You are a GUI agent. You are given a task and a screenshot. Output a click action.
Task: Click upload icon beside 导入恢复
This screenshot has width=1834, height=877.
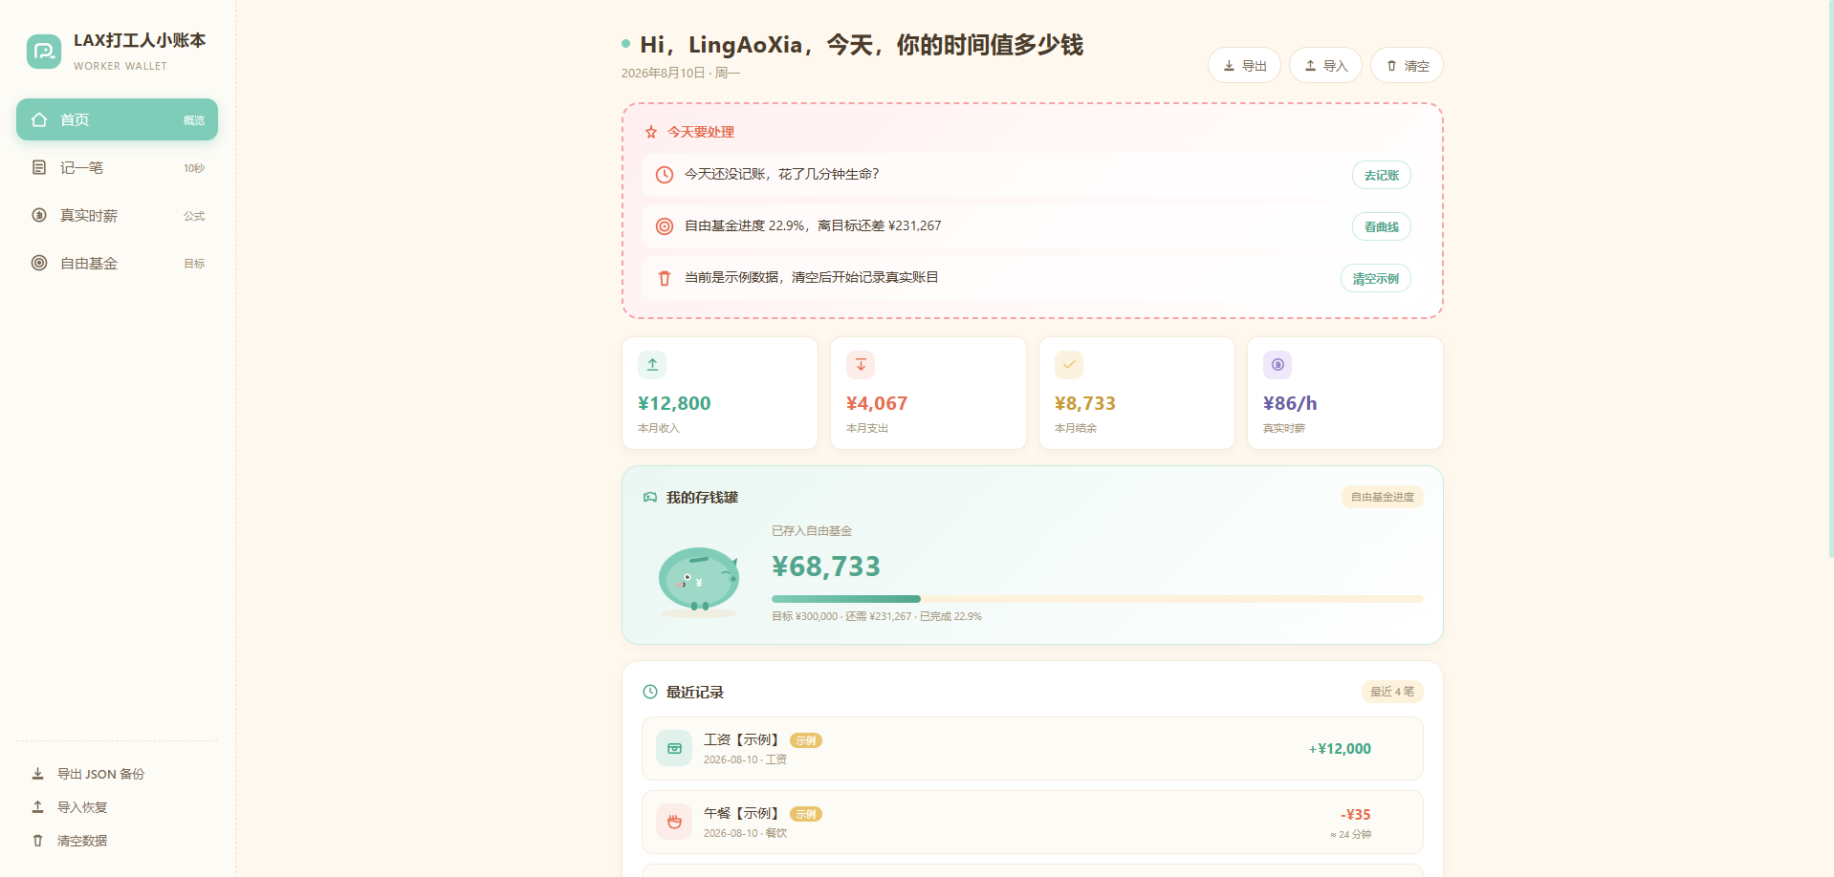point(38,807)
